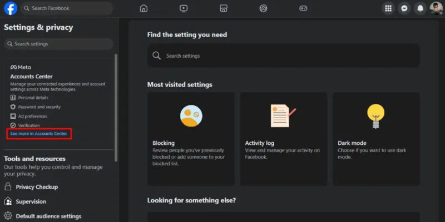Open the Marketplace storefront icon
This screenshot has height=222, width=445.
point(224,8)
